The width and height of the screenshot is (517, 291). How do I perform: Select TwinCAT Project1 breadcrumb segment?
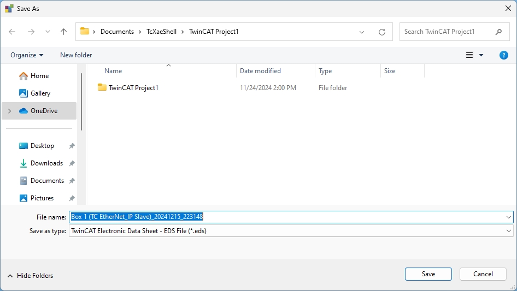click(x=214, y=32)
